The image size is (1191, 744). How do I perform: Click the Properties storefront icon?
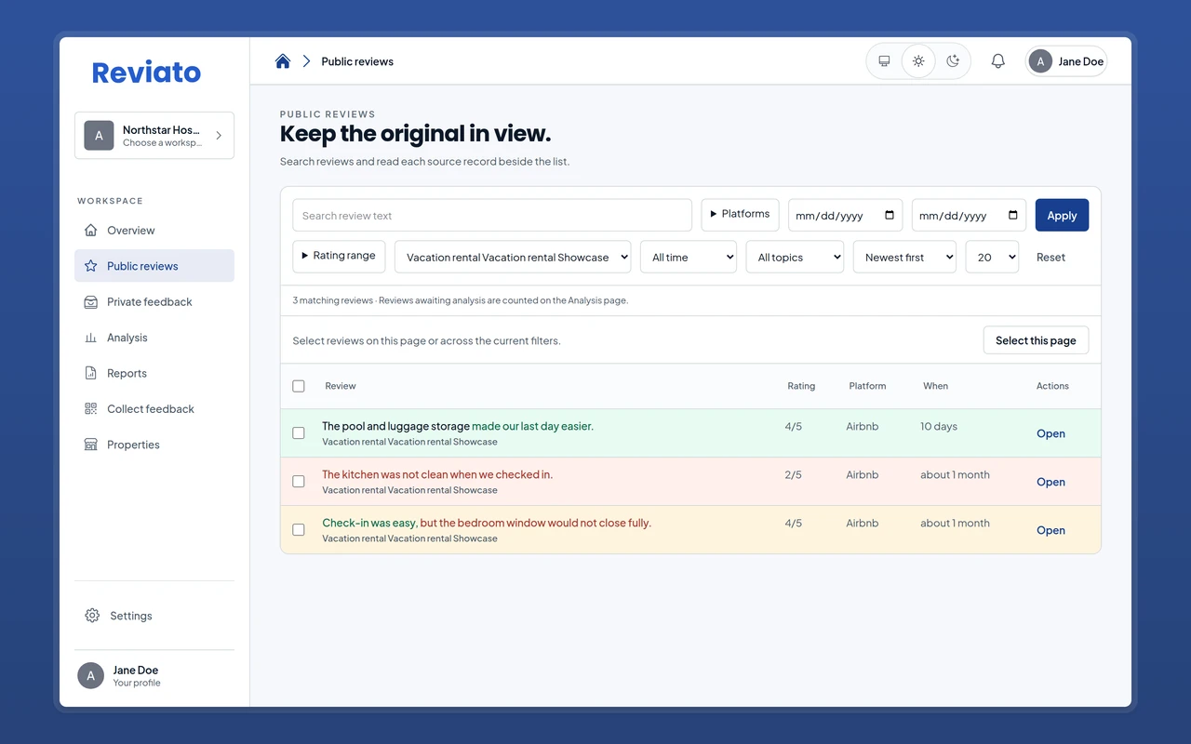(90, 445)
